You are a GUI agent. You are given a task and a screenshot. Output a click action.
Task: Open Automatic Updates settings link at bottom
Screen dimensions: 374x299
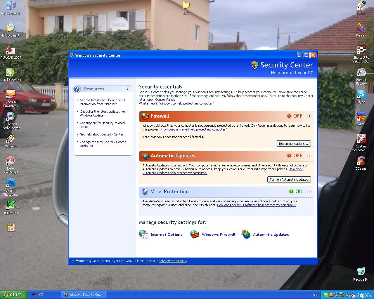[271, 234]
